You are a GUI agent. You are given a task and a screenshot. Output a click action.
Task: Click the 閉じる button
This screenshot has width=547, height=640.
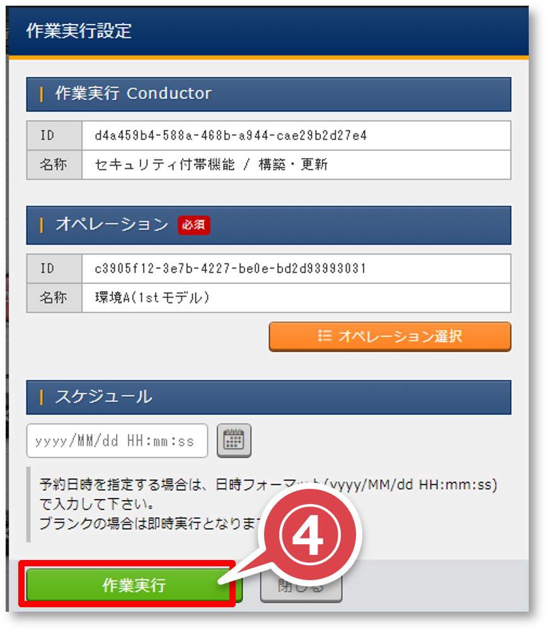tap(301, 586)
